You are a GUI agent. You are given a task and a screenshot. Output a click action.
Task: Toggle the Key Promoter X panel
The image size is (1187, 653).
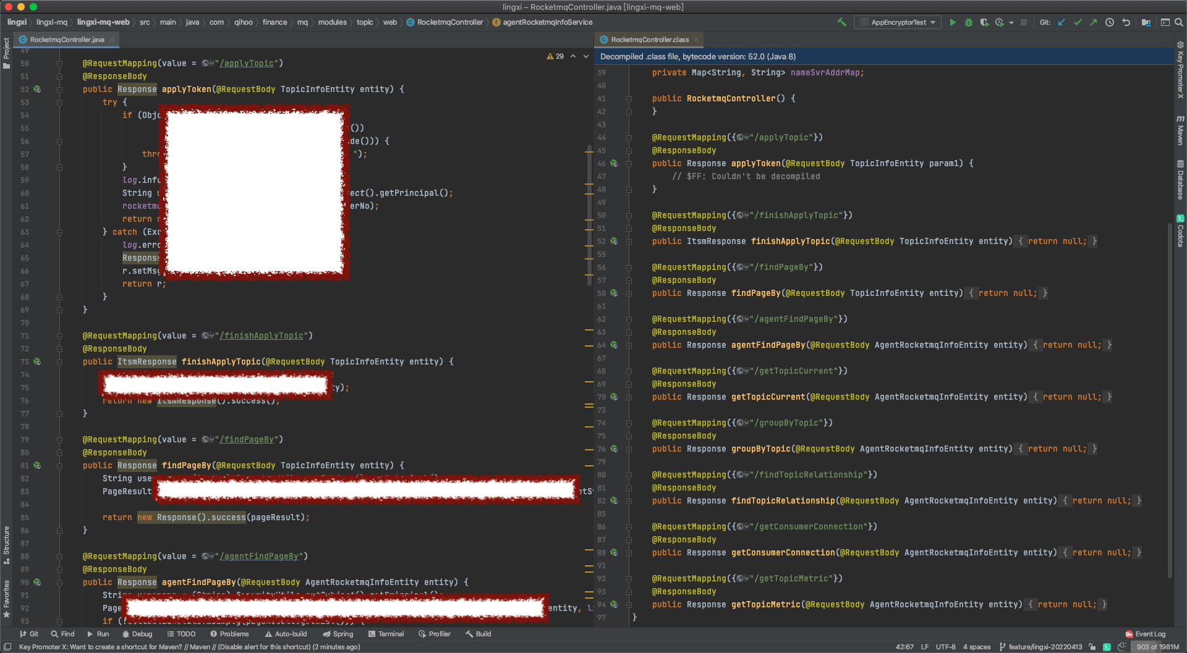pyautogui.click(x=1180, y=70)
